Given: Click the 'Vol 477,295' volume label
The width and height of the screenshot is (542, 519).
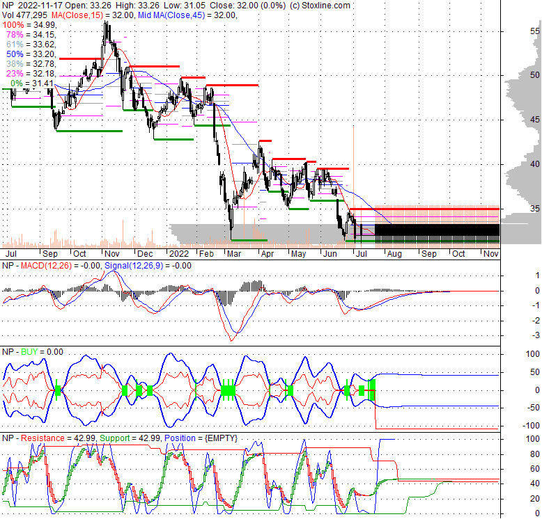Looking at the screenshot, I should (25, 15).
